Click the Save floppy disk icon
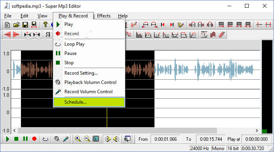 [25, 25]
